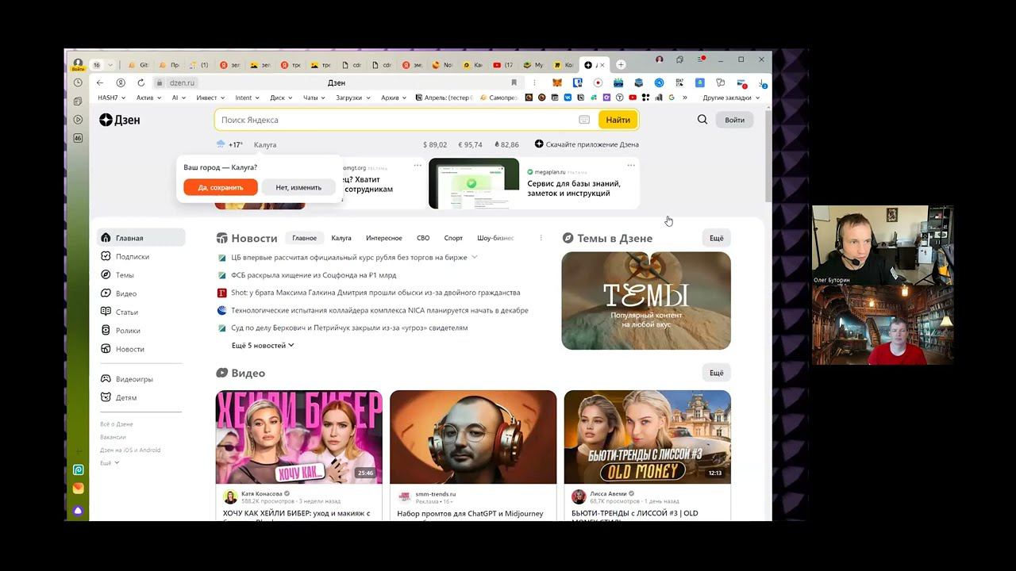Select the Главное news tab
Screen dimensions: 1016x571
pyautogui.click(x=305, y=238)
